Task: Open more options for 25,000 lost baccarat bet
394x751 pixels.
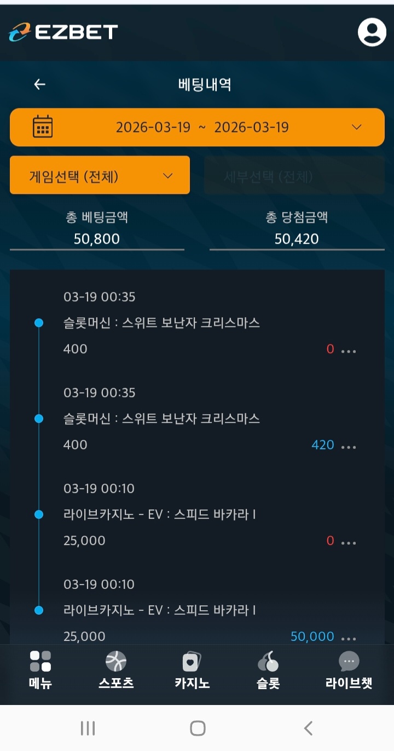Action: [x=349, y=542]
